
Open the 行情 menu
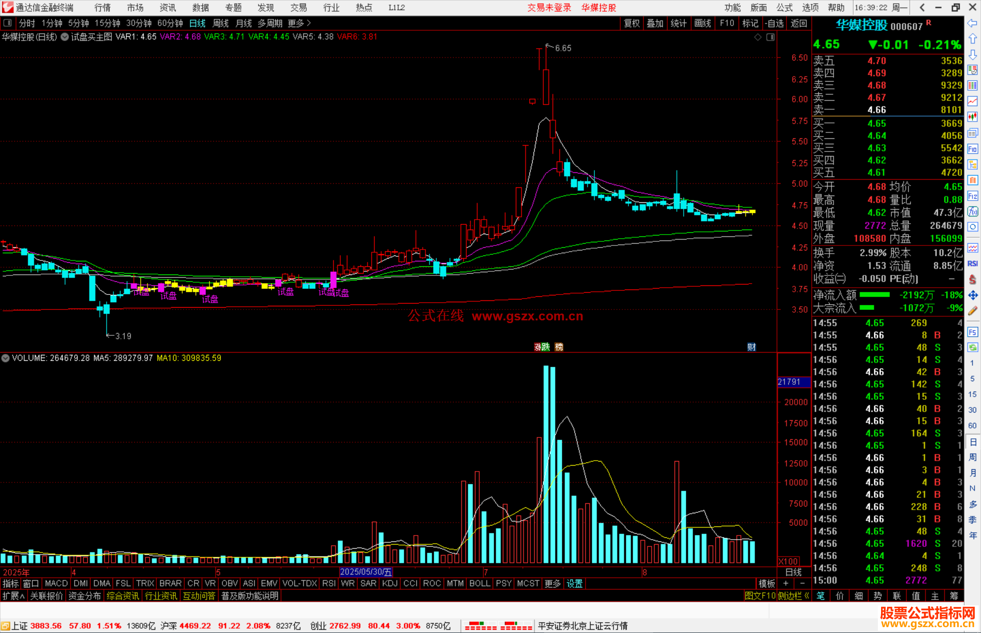pyautogui.click(x=103, y=8)
